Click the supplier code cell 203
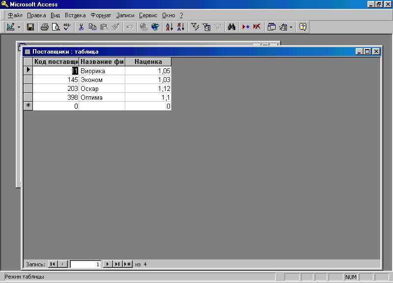The width and height of the screenshot is (393, 283). [56, 88]
